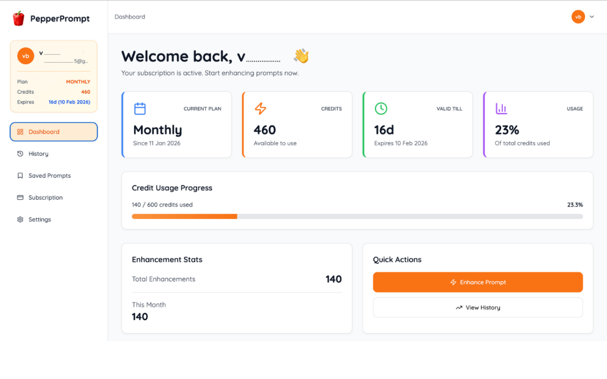607x379 pixels.
Task: Click the green clock icon on Valid Till card
Action: pos(381,108)
